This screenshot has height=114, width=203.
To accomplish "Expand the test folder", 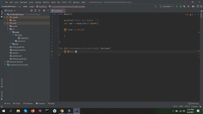I will [x=10, y=44].
